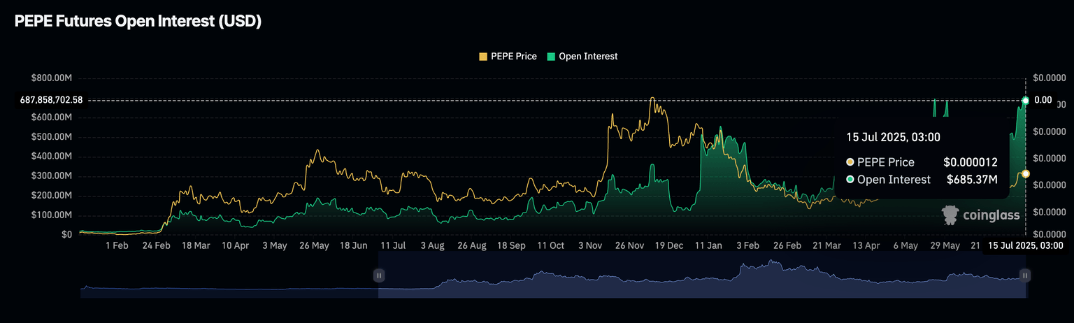Screen dimensions: 1074x323
Task: Click the 26 May date on x-axis
Action: tap(314, 246)
